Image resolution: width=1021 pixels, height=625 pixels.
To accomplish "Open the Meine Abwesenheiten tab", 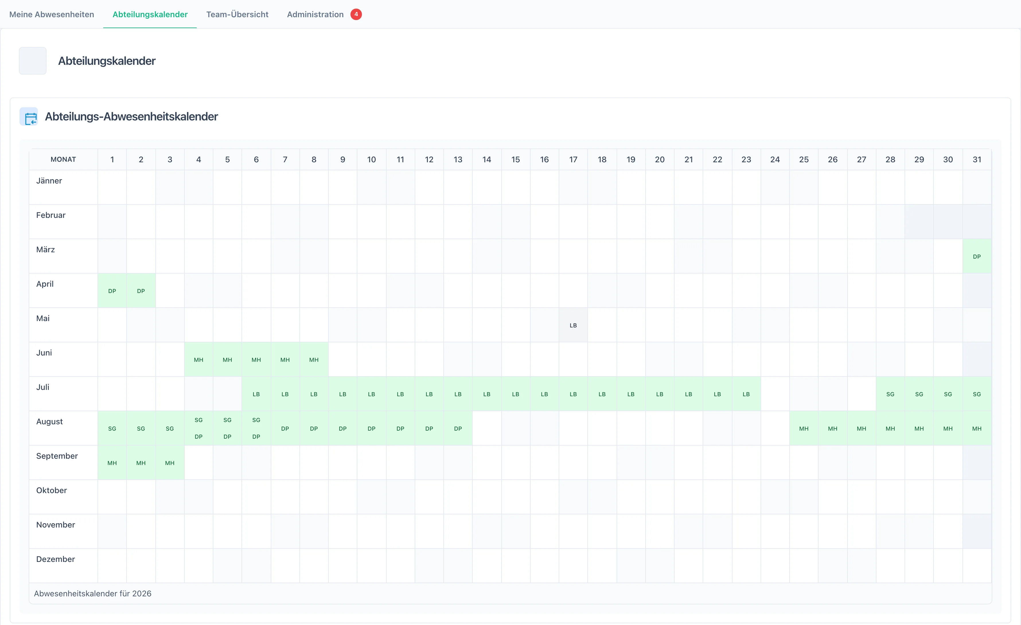I will coord(52,15).
